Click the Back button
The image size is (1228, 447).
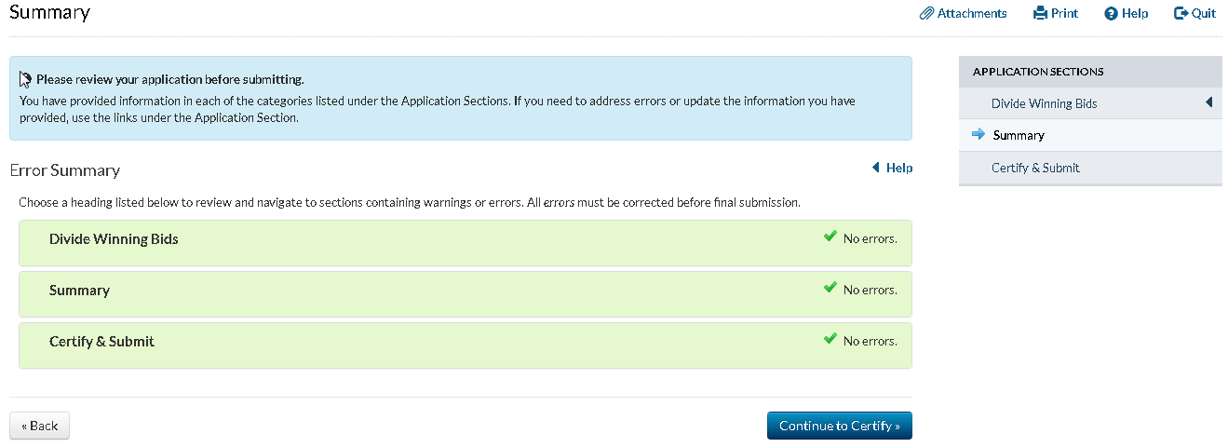39,426
